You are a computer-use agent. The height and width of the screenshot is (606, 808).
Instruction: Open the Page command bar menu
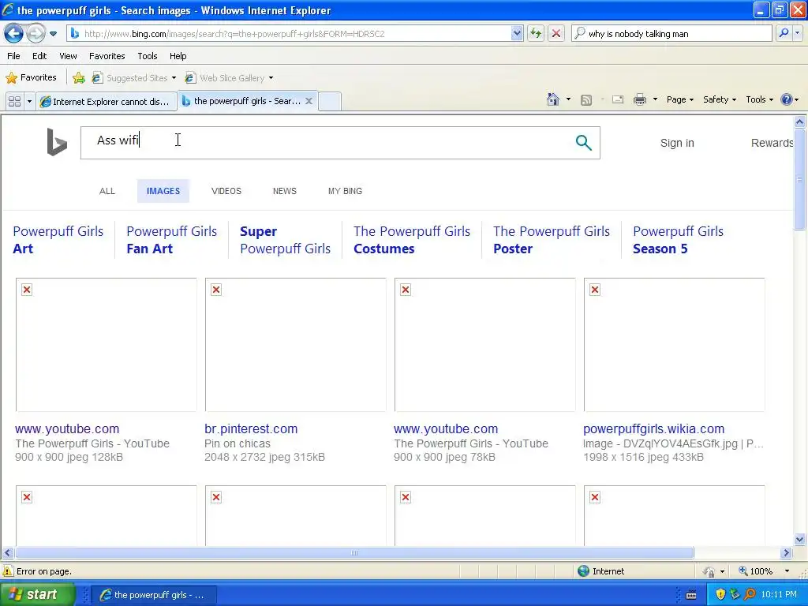[x=680, y=100]
